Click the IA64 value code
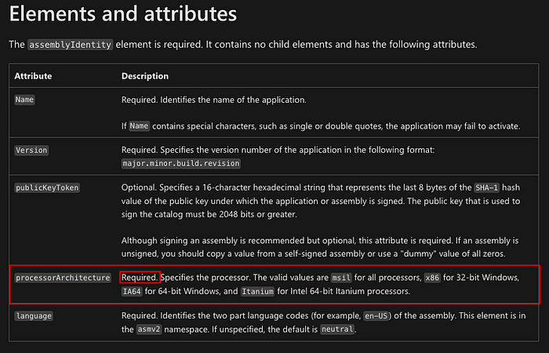Screen dimensions: 549x353 (x=133, y=292)
